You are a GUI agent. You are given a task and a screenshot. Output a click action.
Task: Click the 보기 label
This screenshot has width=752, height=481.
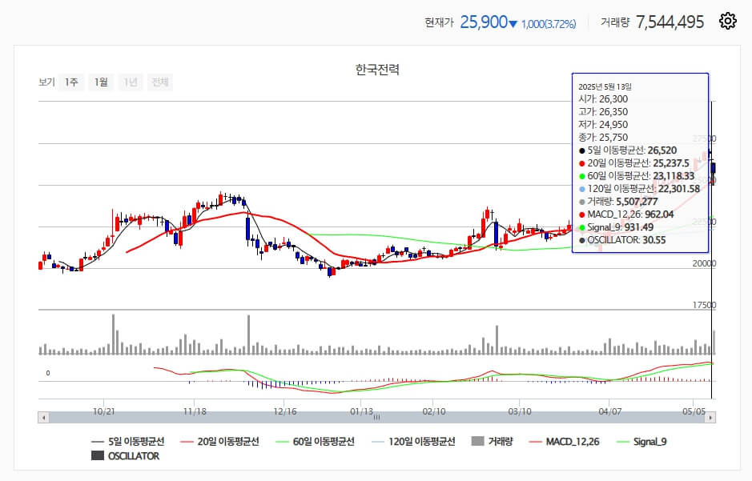point(46,82)
